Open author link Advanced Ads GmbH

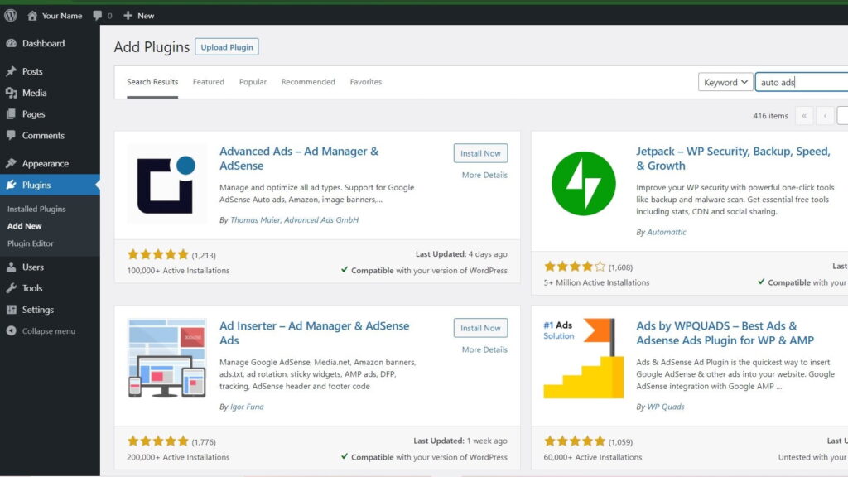pos(321,219)
